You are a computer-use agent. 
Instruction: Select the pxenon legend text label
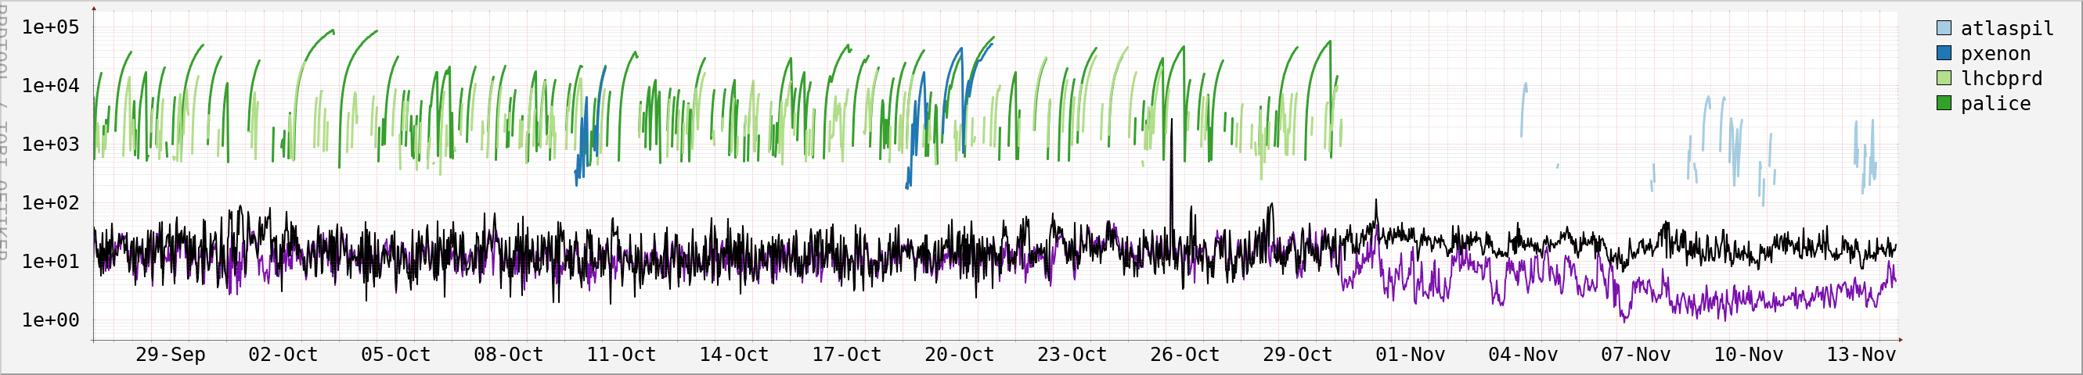point(1995,53)
